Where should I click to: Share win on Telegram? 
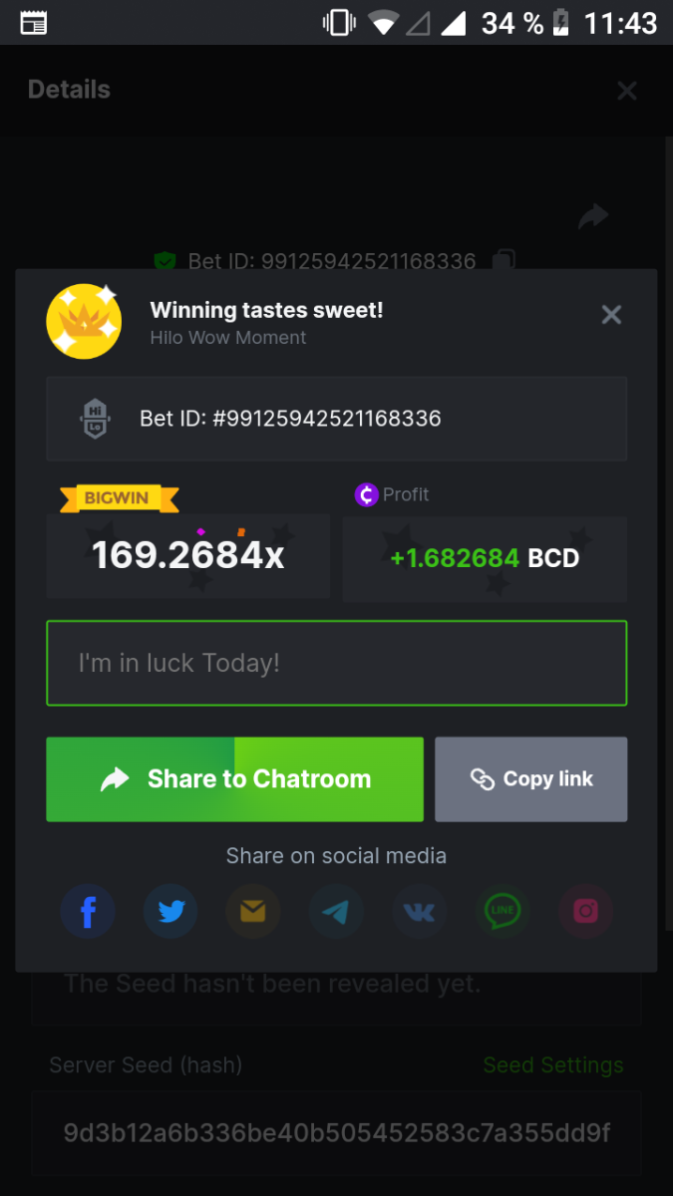[x=336, y=911]
